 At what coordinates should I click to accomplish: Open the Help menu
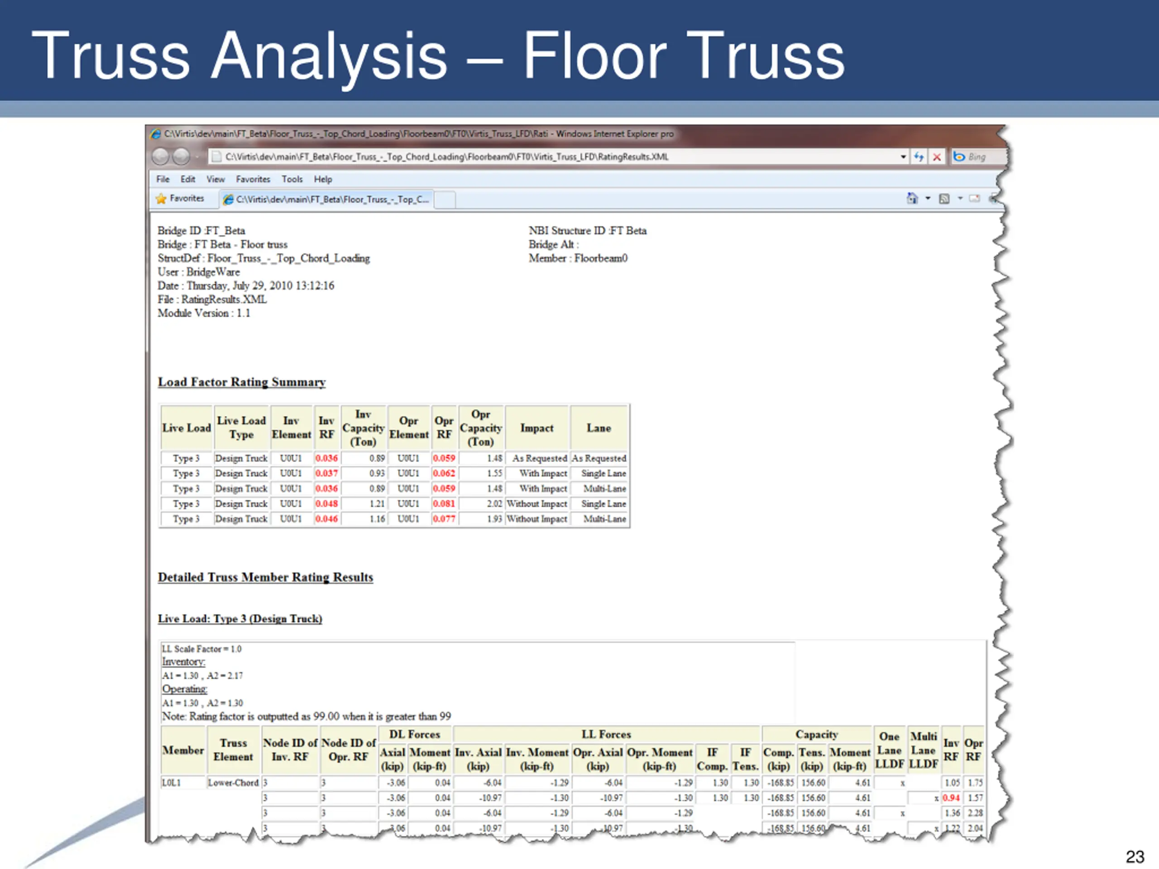pos(323,179)
